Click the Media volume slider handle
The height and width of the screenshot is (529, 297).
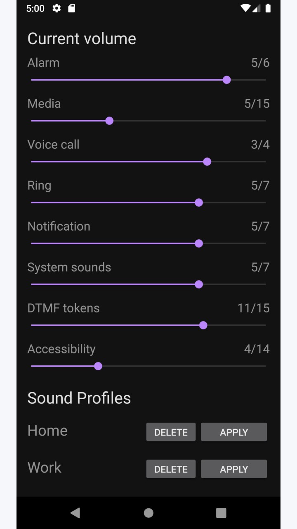click(x=109, y=121)
